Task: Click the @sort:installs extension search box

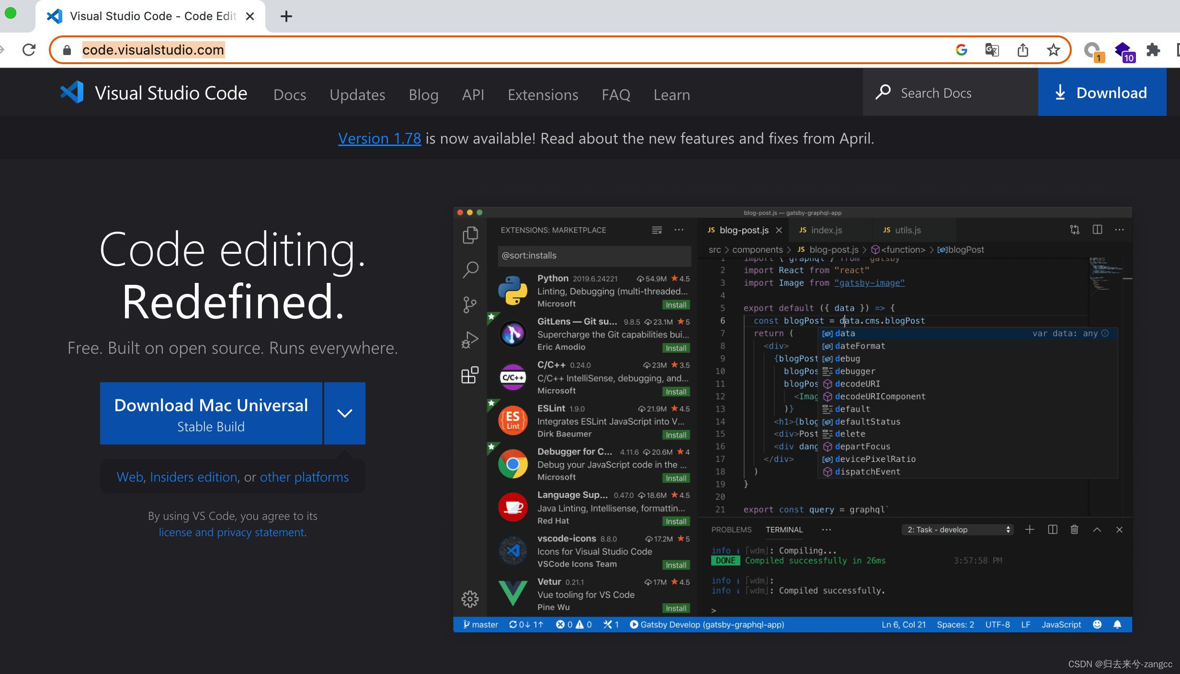Action: (x=594, y=256)
